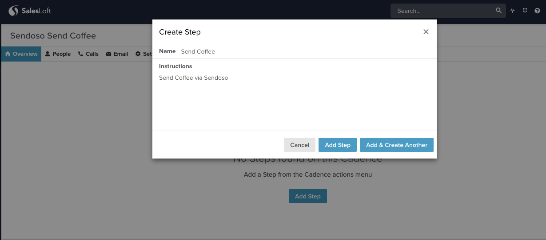546x240 pixels.
Task: Click the Instructions label in the dialog
Action: 175,66
